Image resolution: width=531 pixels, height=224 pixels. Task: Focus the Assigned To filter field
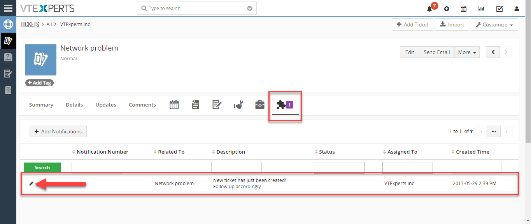(408, 168)
